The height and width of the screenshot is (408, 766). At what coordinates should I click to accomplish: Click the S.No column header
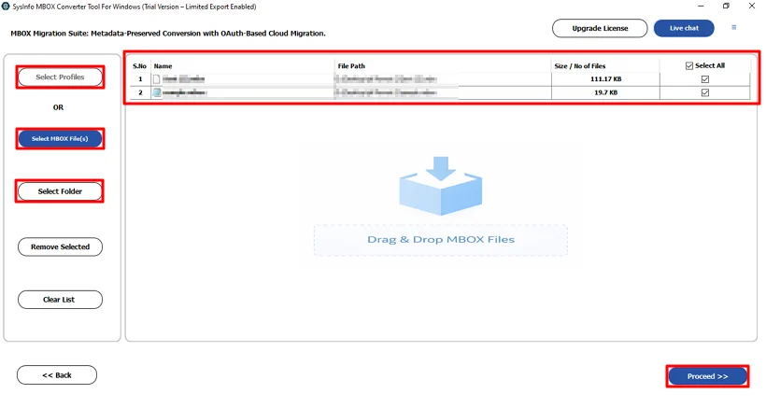(140, 66)
